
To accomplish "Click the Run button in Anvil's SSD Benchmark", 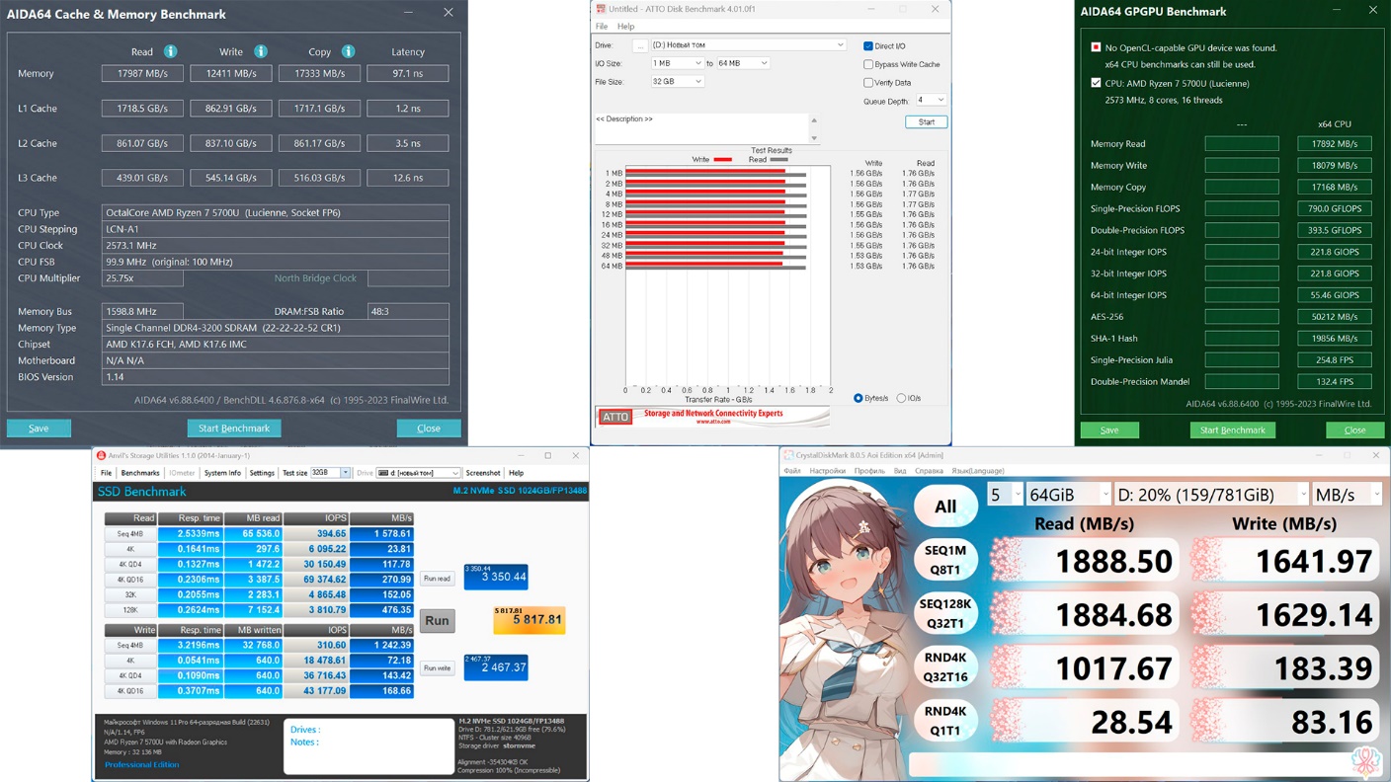I will [437, 620].
